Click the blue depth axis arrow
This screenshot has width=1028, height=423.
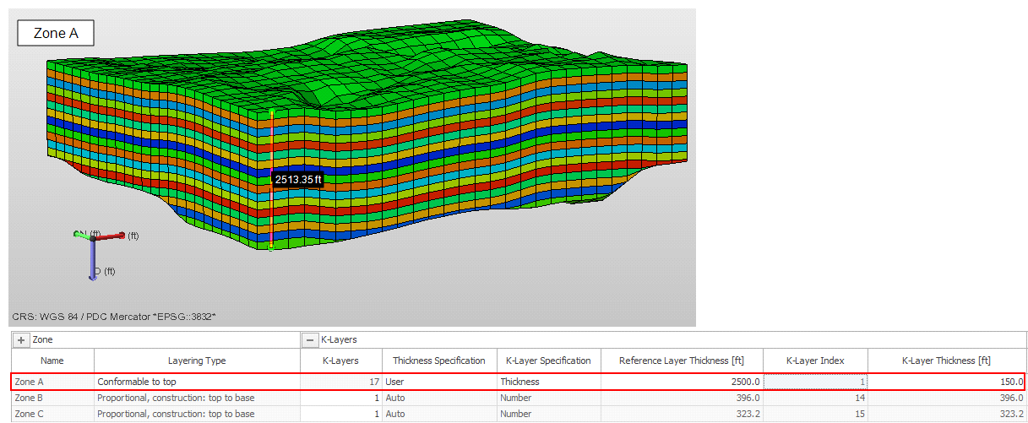click(x=92, y=265)
